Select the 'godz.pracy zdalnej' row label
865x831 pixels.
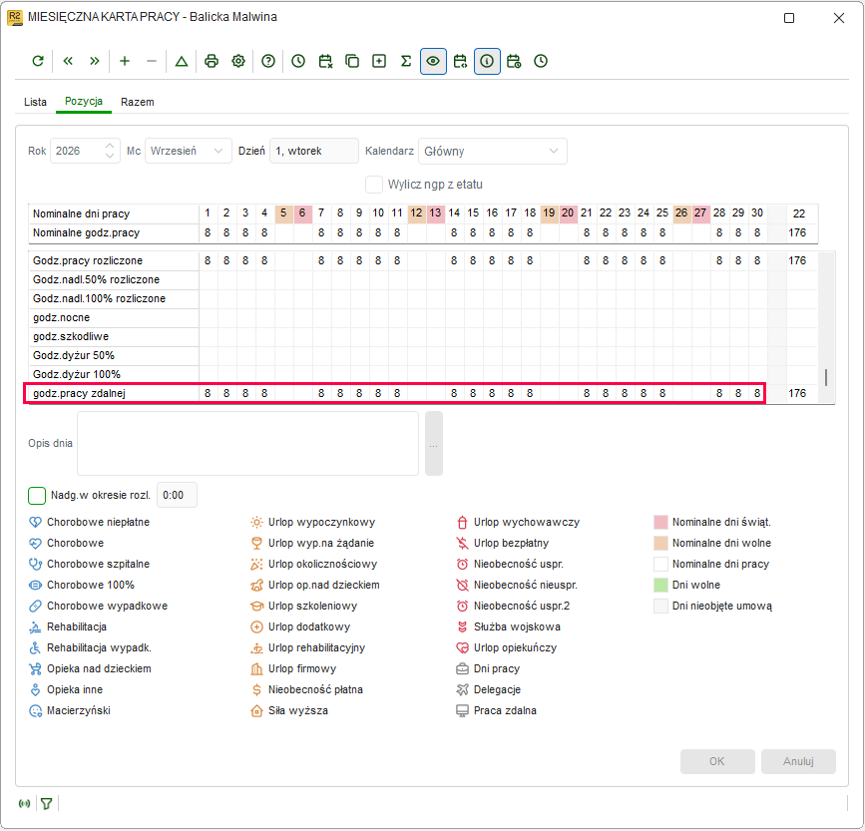(x=80, y=394)
